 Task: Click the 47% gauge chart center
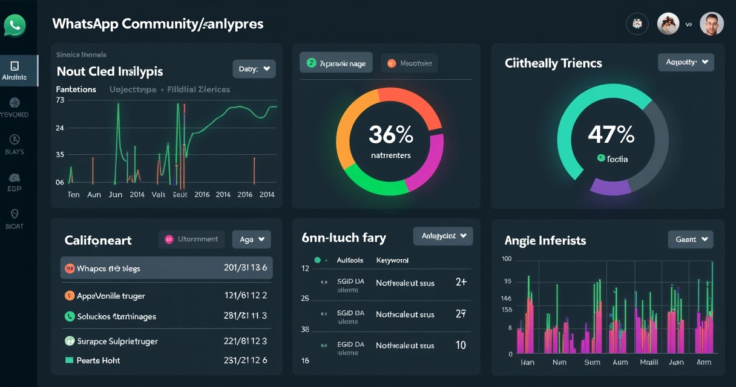[x=611, y=139]
